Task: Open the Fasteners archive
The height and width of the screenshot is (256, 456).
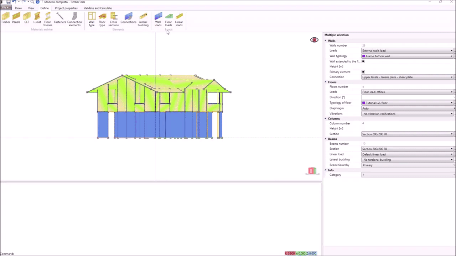Action: pos(60,18)
